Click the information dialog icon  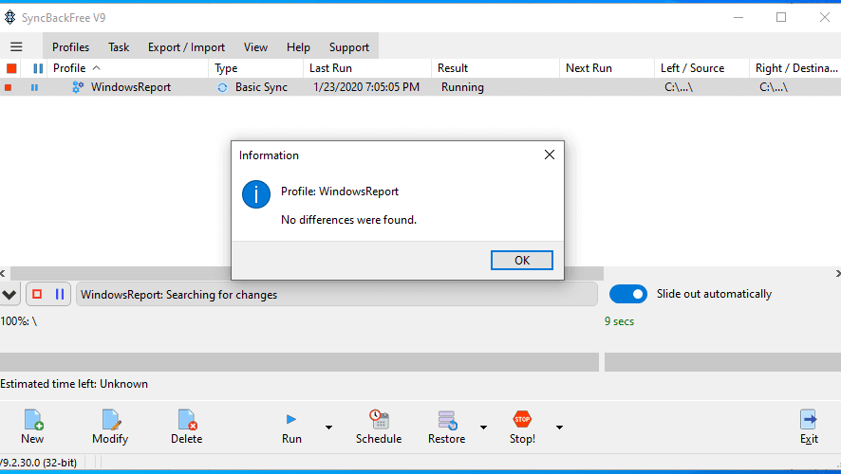[x=256, y=194]
